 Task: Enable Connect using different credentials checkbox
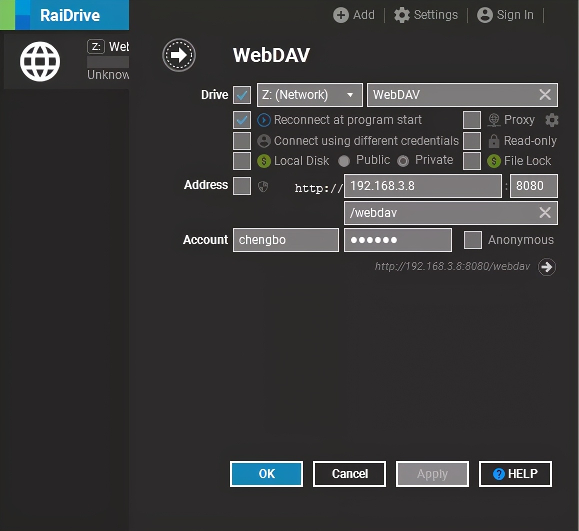[242, 140]
